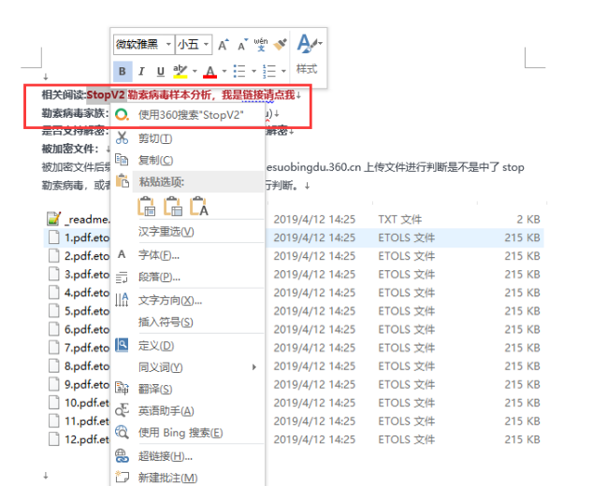592x486 pixels.
Task: Paste as text only icon
Action: 199,207
